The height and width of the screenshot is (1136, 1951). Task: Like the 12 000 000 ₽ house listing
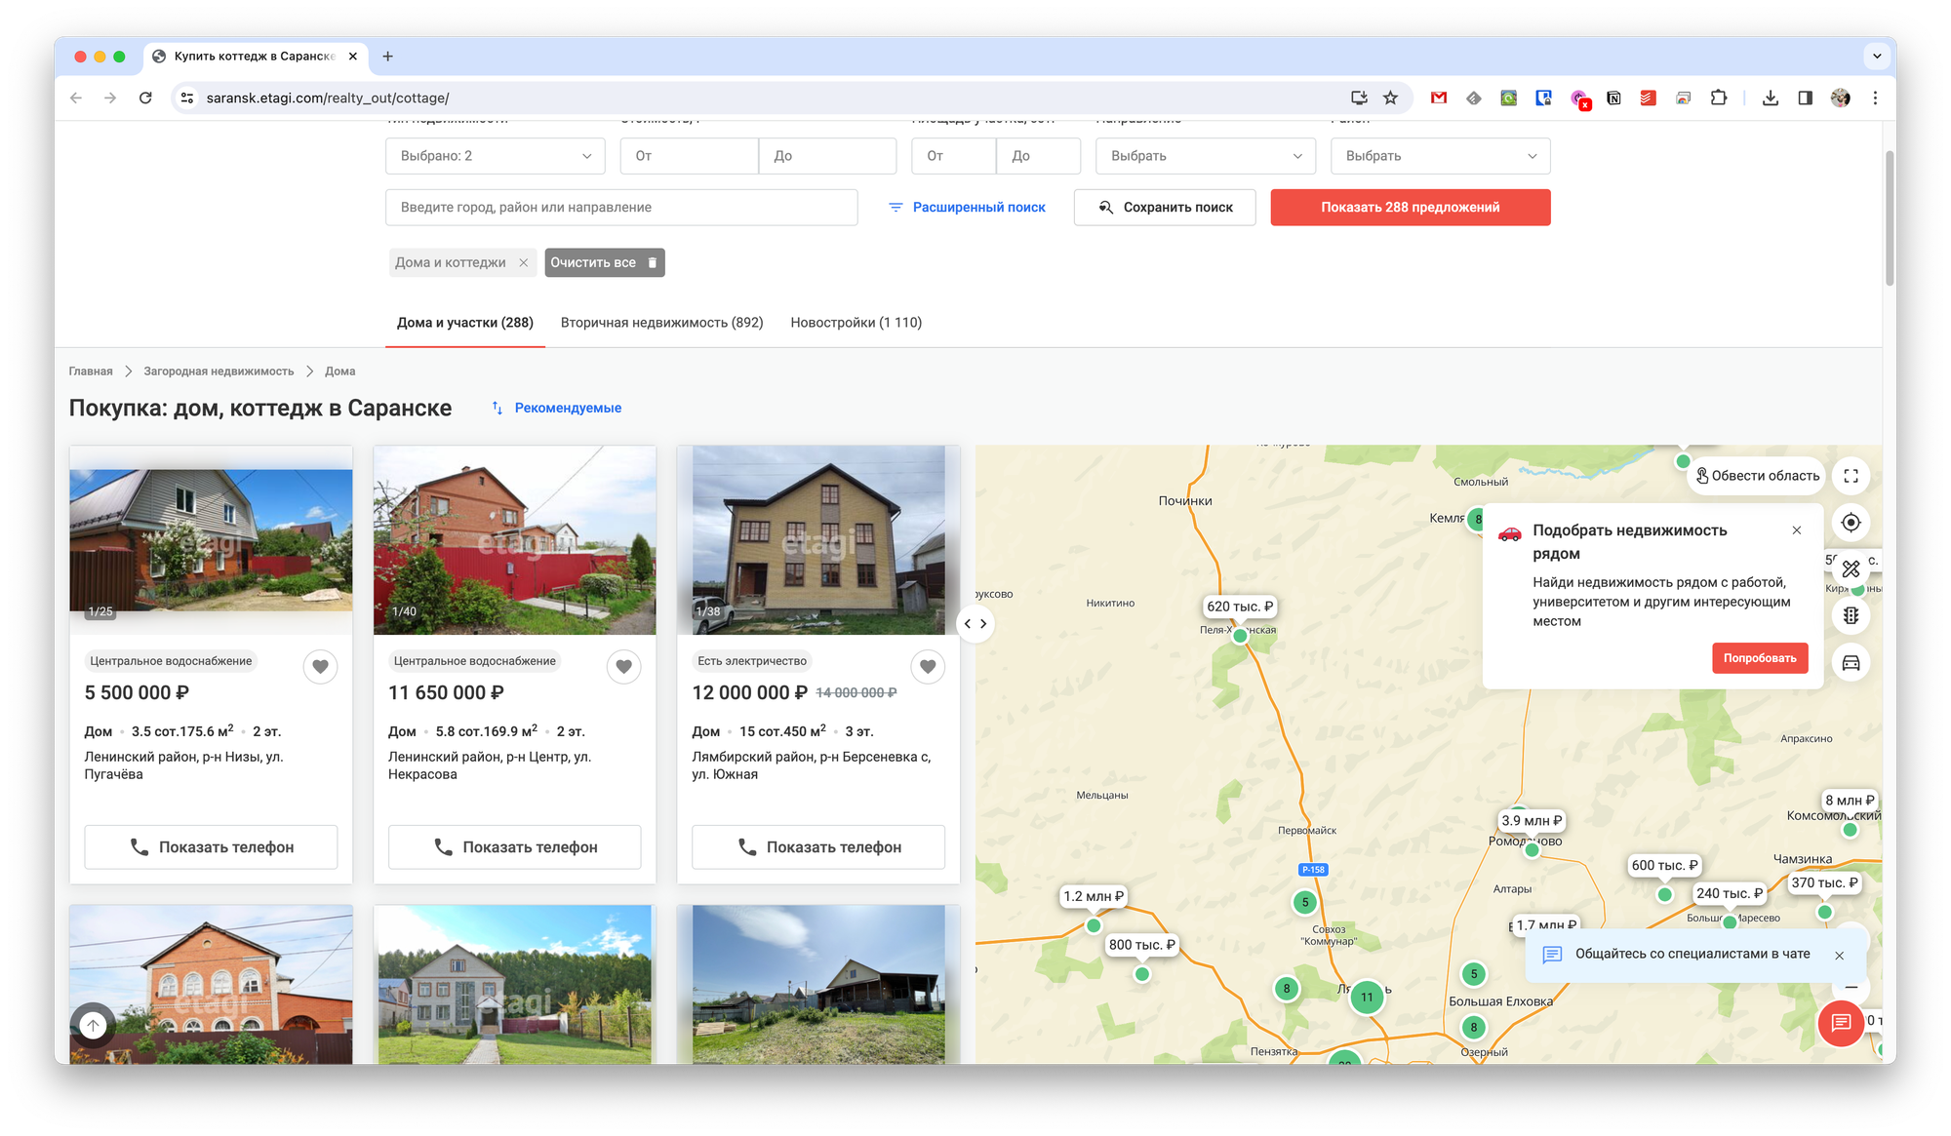[928, 666]
